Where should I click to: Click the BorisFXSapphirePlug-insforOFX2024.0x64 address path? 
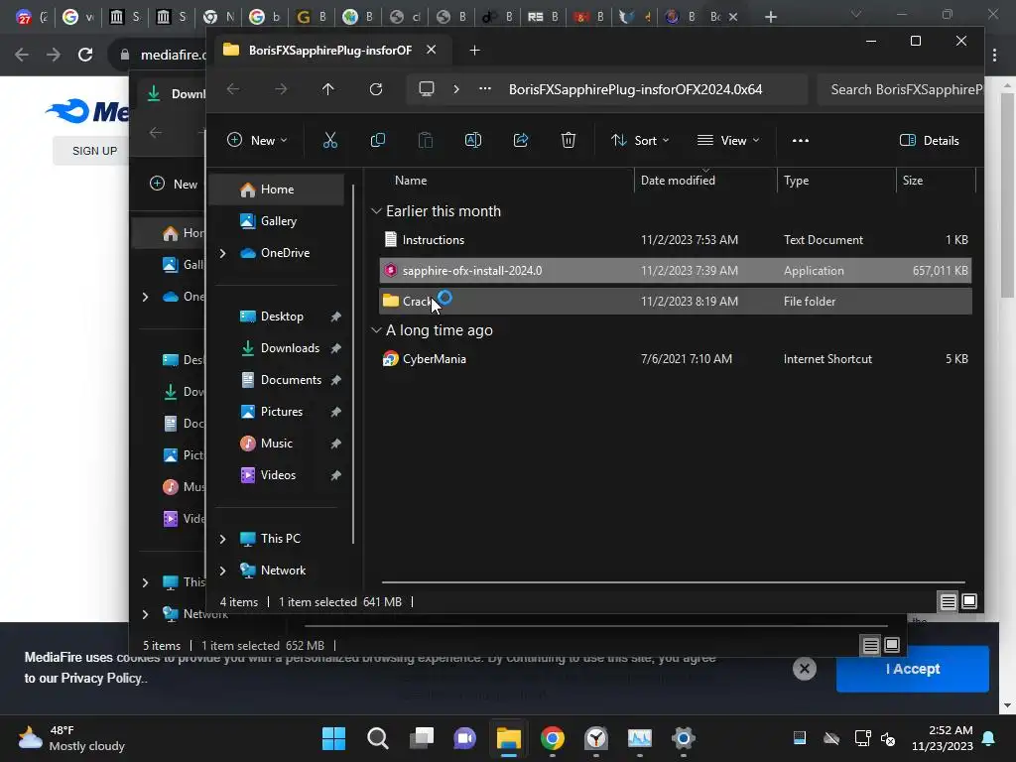tap(635, 89)
